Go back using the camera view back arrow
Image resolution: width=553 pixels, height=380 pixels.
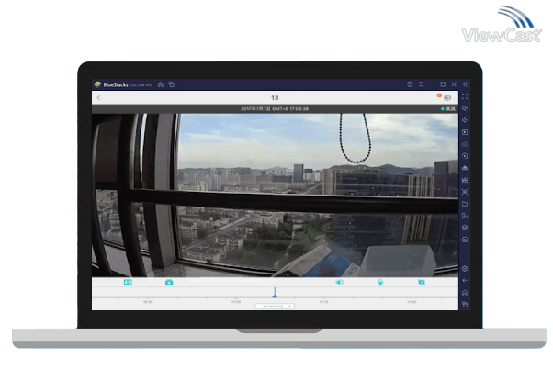pyautogui.click(x=99, y=97)
